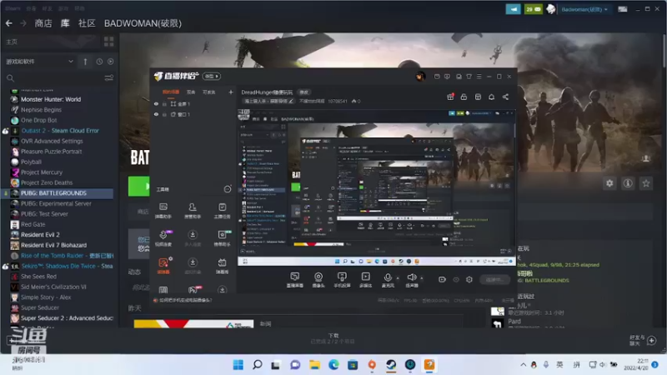
Task: Click the Windows Start button
Action: 238,365
